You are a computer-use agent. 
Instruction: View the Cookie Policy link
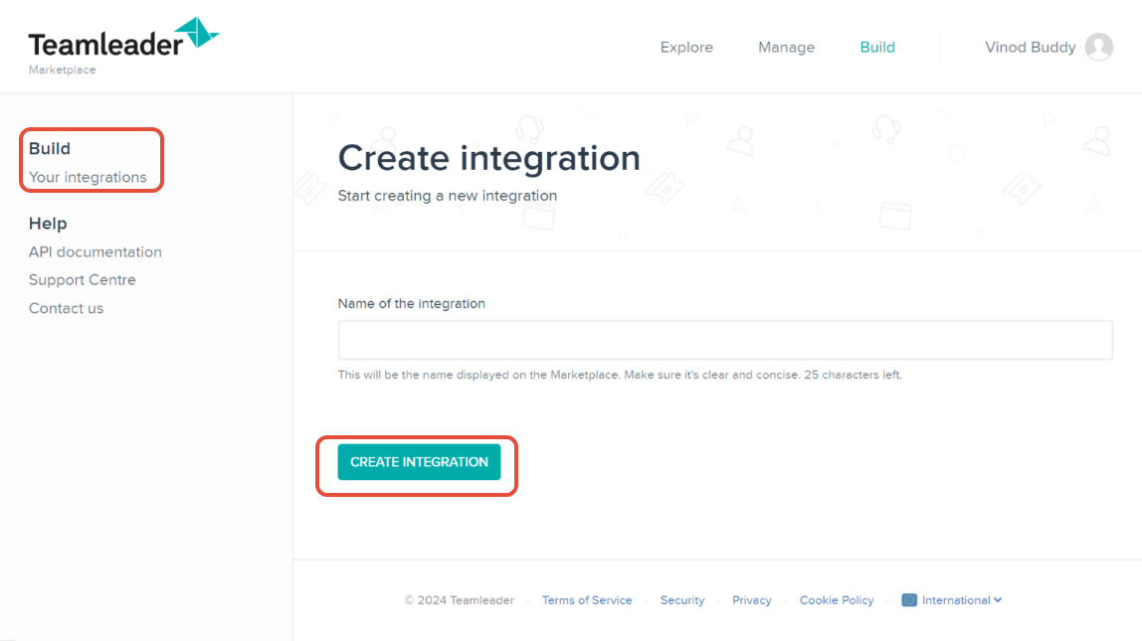[837, 600]
